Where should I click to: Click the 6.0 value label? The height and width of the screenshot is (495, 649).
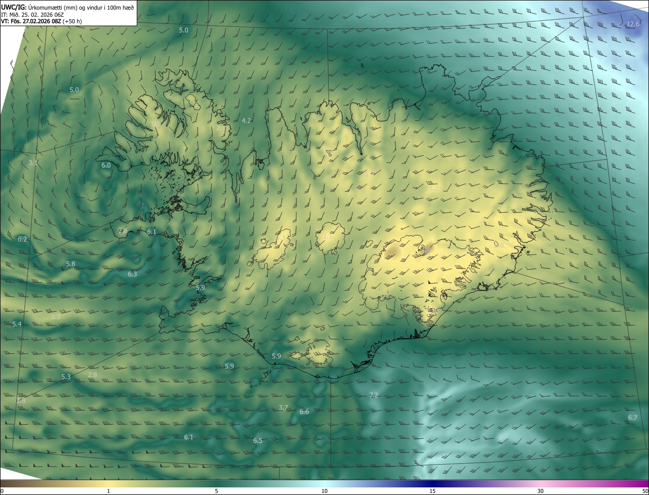(106, 165)
